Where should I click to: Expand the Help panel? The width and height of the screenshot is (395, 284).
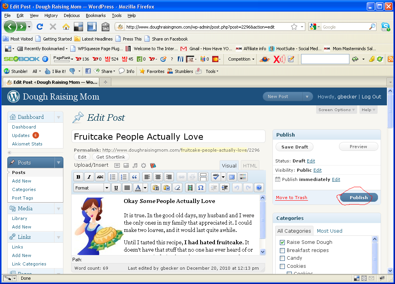click(368, 110)
